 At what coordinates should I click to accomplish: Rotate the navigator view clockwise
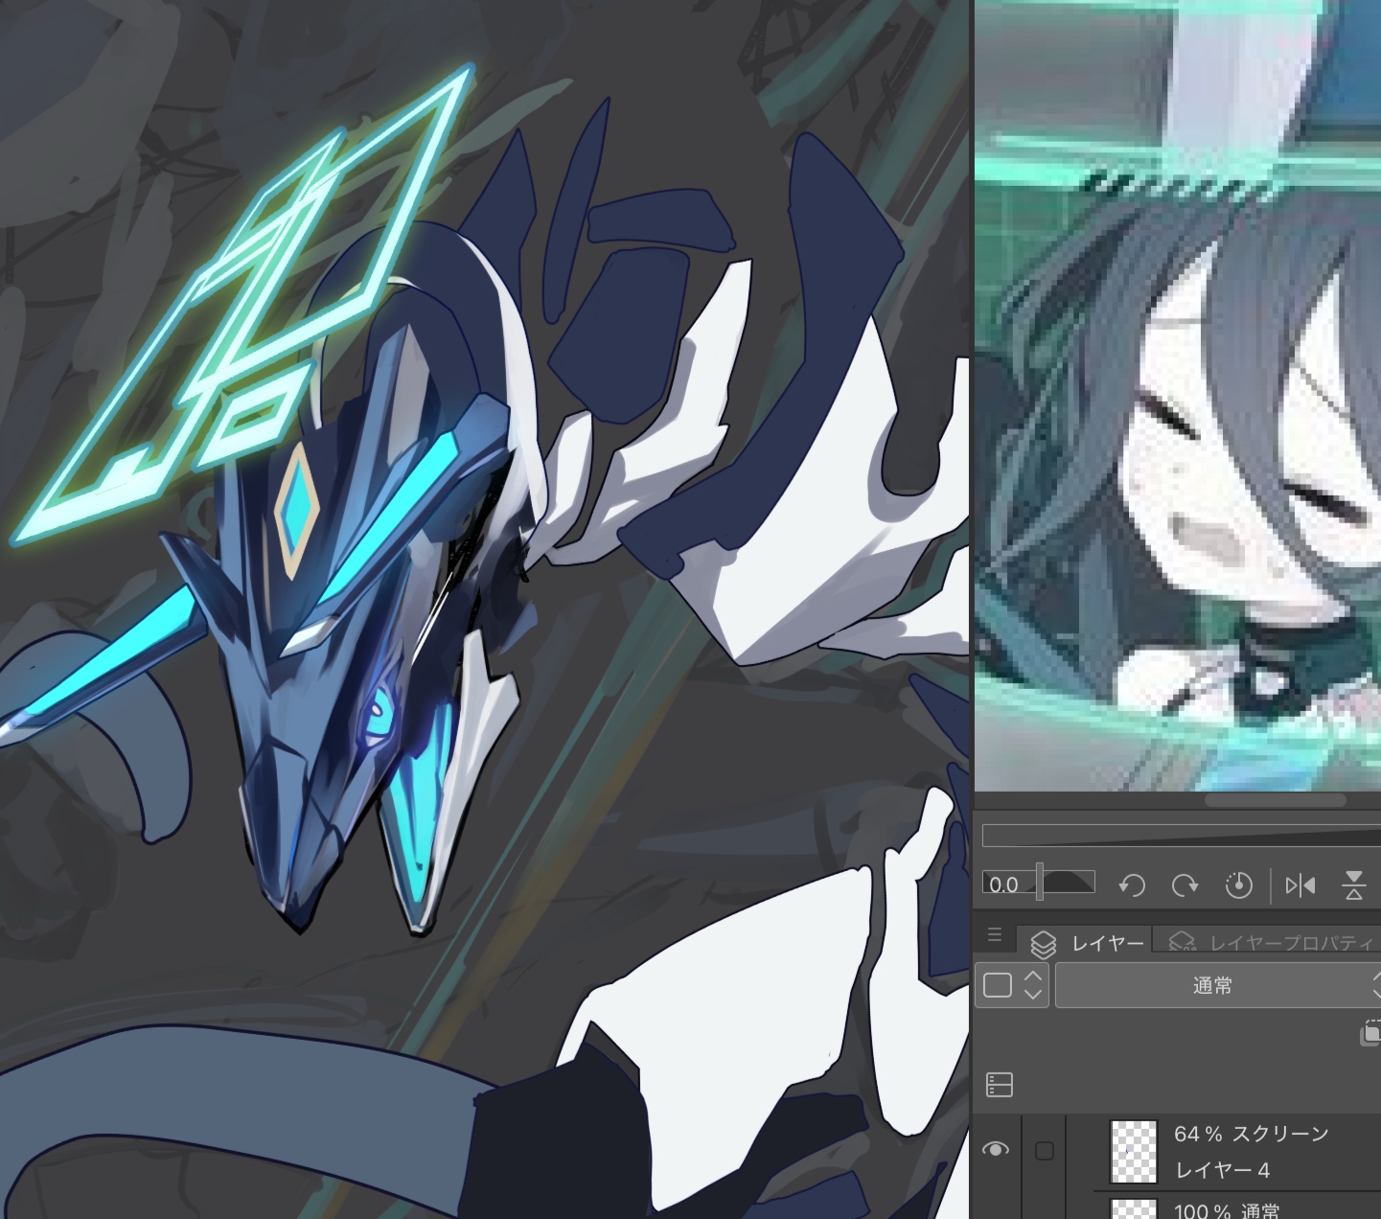1185,885
